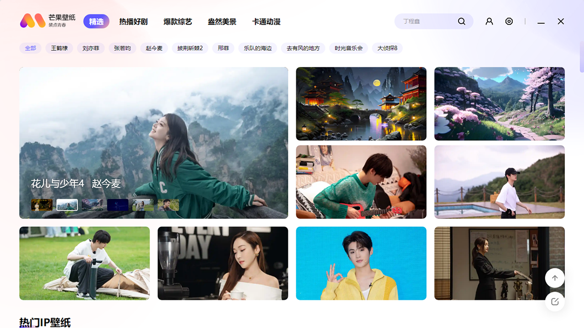
Task: Click the back-to-top arrow button
Action: pos(554,278)
